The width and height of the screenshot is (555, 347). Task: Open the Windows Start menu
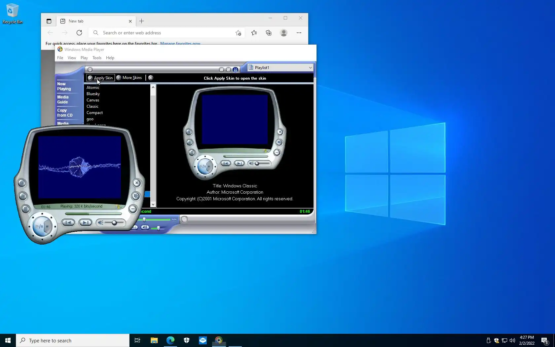coord(8,340)
